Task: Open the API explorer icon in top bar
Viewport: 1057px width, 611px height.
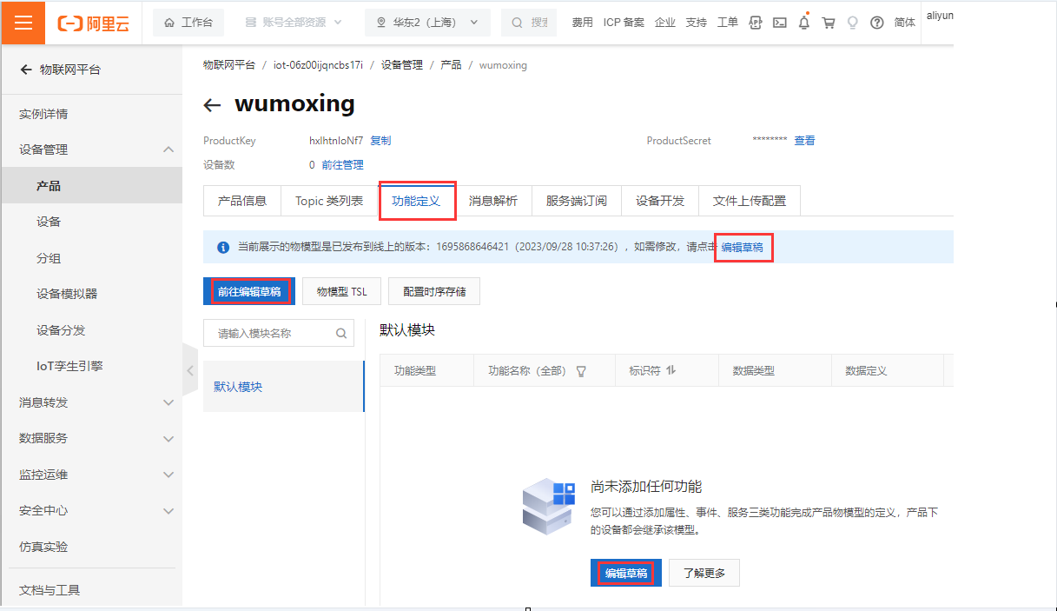Action: click(756, 23)
